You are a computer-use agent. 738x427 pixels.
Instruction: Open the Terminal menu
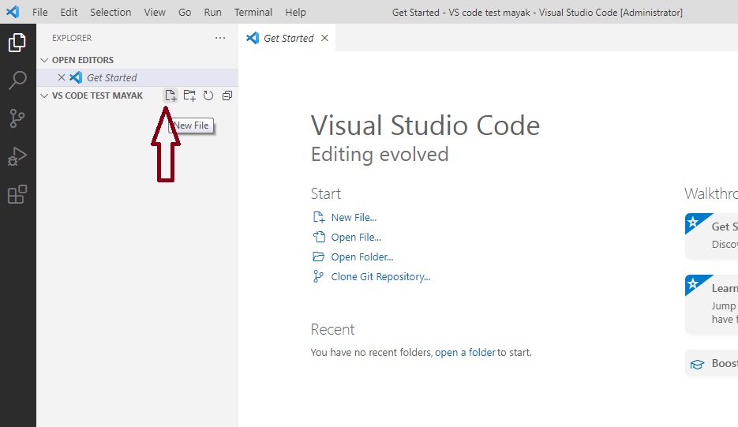tap(253, 12)
